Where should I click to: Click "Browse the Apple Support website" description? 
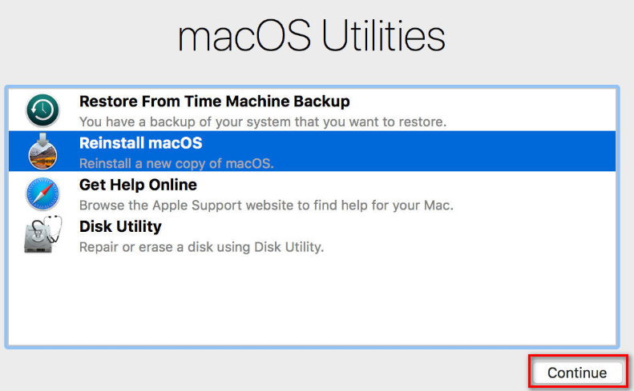266,205
